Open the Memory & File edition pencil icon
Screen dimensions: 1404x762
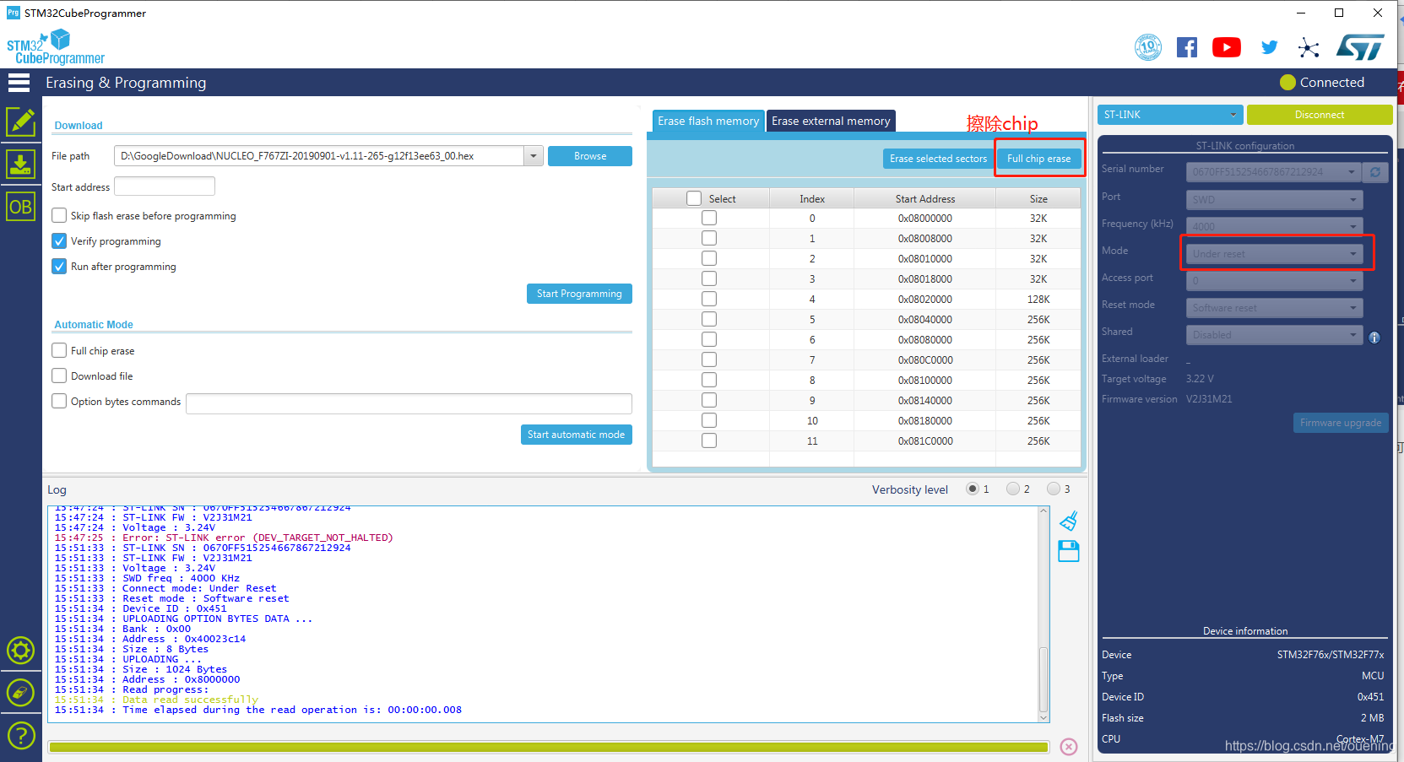coord(20,122)
